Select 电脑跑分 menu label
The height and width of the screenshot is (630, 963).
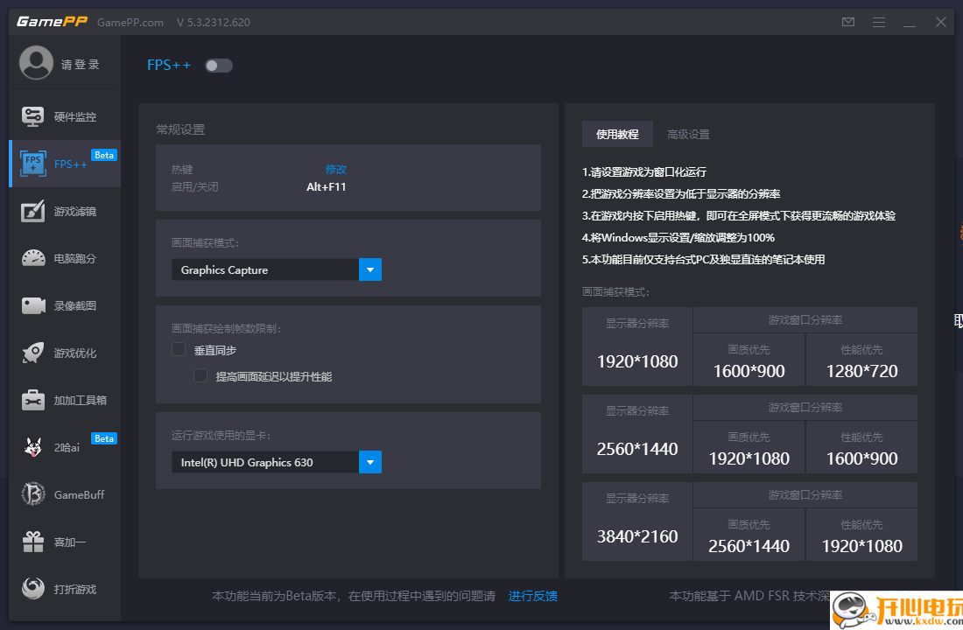pos(75,258)
